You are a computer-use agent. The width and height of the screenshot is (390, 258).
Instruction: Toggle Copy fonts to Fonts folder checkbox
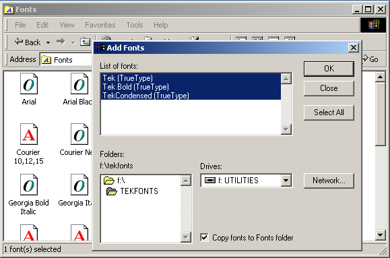click(204, 237)
